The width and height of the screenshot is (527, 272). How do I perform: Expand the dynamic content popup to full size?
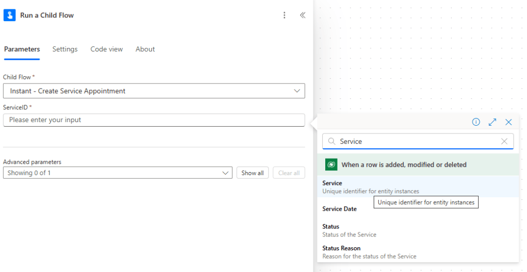click(492, 122)
